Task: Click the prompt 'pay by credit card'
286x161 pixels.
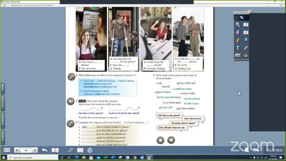Action: [x=186, y=83]
